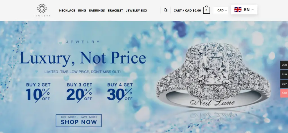Select GBP in the side currency bar

tap(284, 84)
